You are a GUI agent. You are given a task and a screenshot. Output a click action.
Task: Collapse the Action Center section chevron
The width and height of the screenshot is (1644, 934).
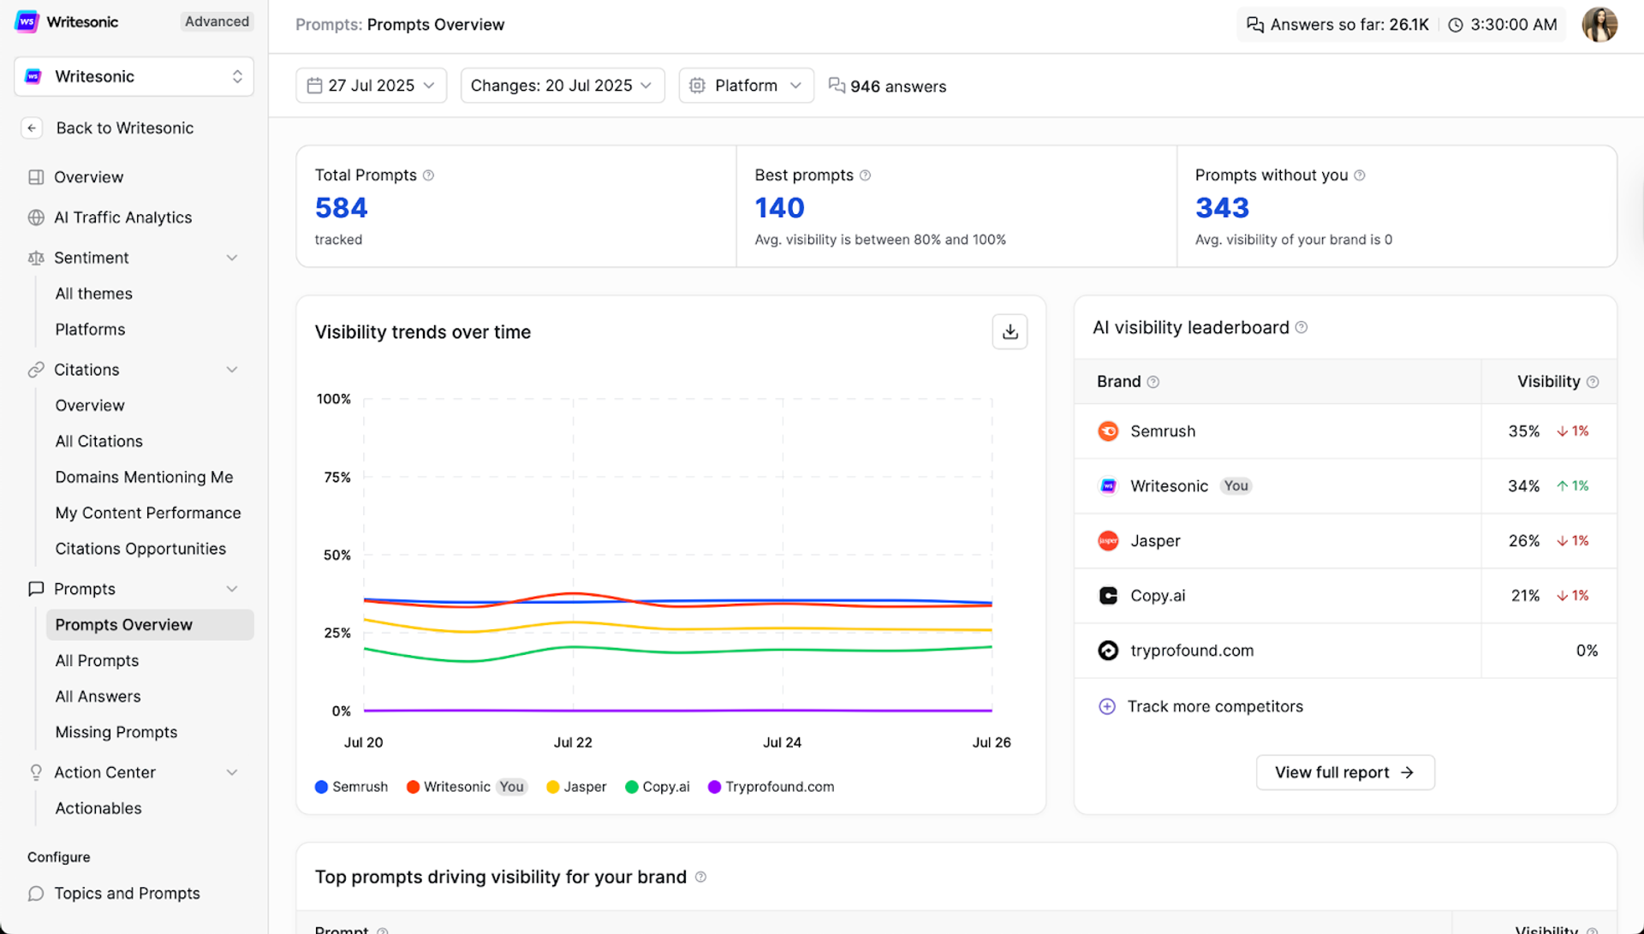(x=232, y=772)
